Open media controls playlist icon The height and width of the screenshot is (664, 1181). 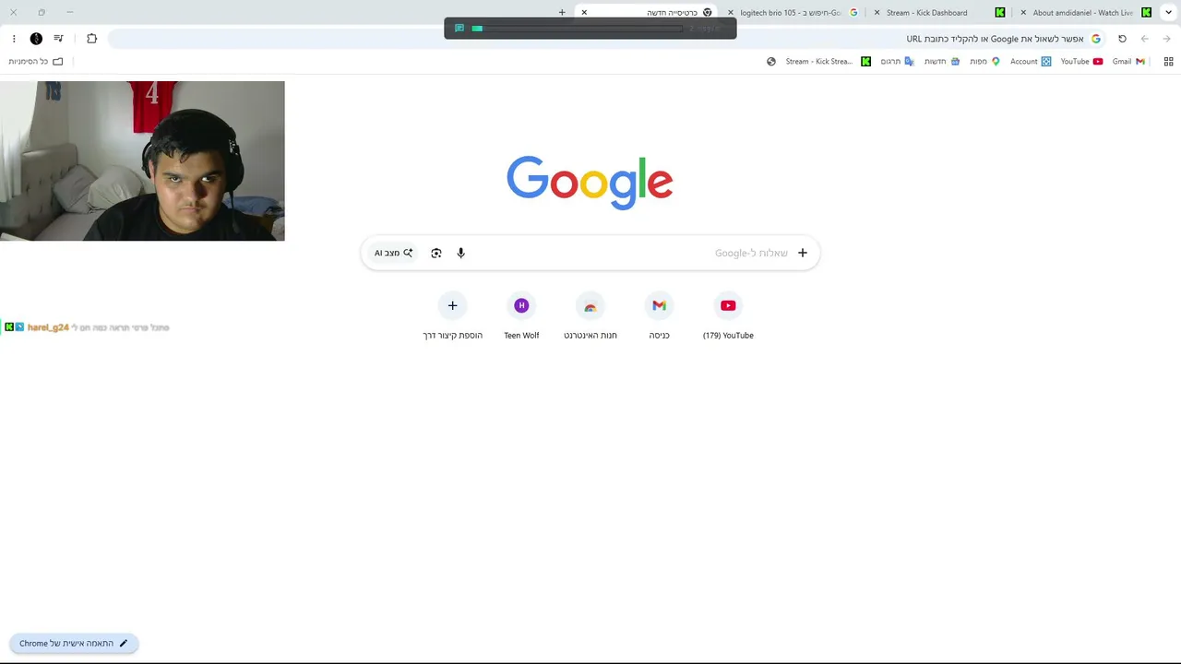click(58, 39)
